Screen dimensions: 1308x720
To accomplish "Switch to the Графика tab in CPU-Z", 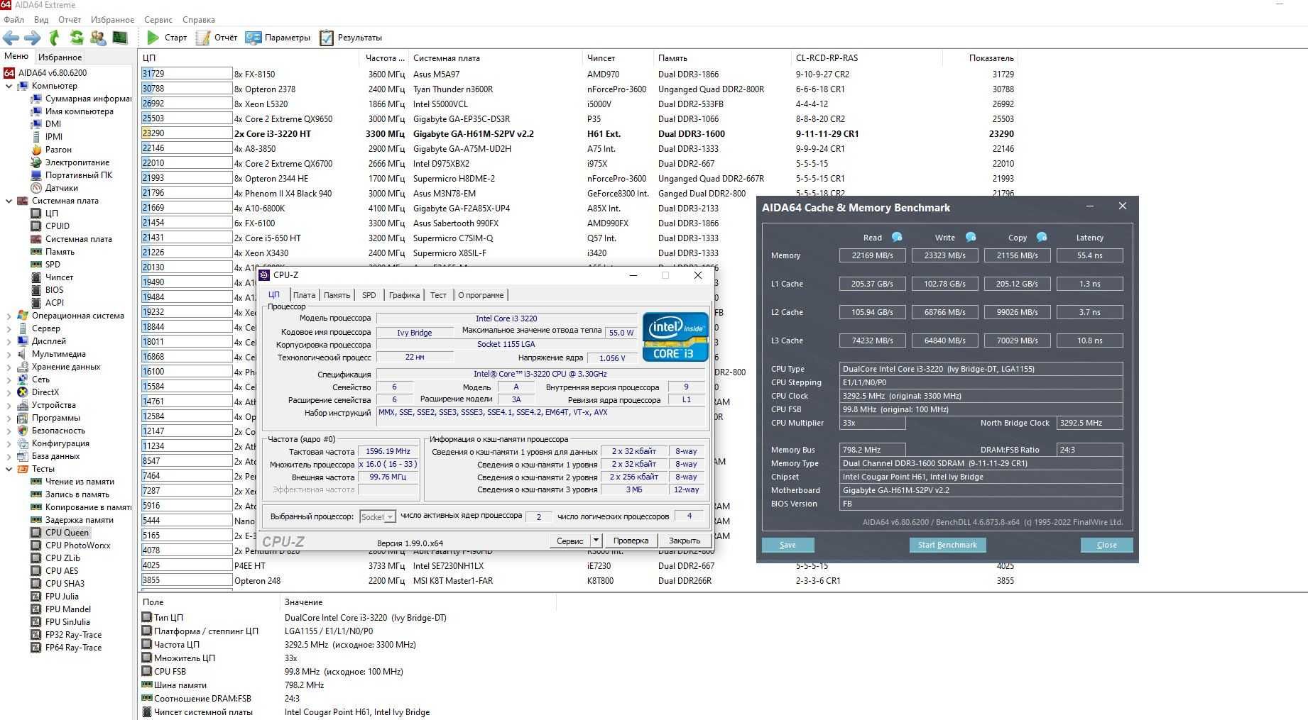I will coord(404,295).
